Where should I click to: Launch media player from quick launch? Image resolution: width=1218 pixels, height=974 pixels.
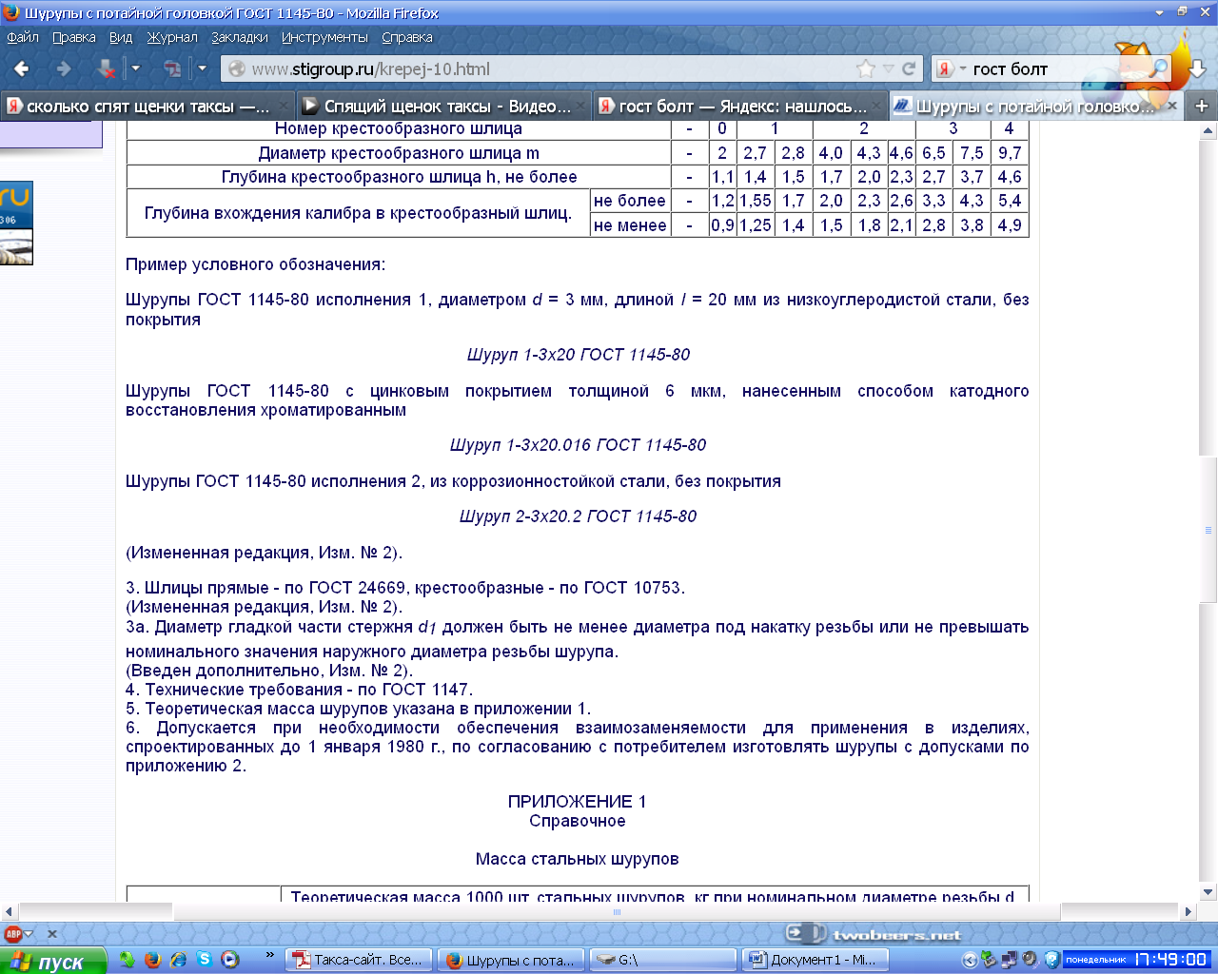pos(229,960)
